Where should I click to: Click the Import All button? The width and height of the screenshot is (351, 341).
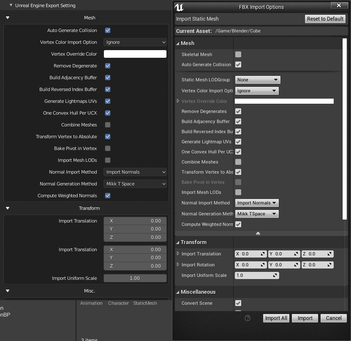(x=276, y=318)
